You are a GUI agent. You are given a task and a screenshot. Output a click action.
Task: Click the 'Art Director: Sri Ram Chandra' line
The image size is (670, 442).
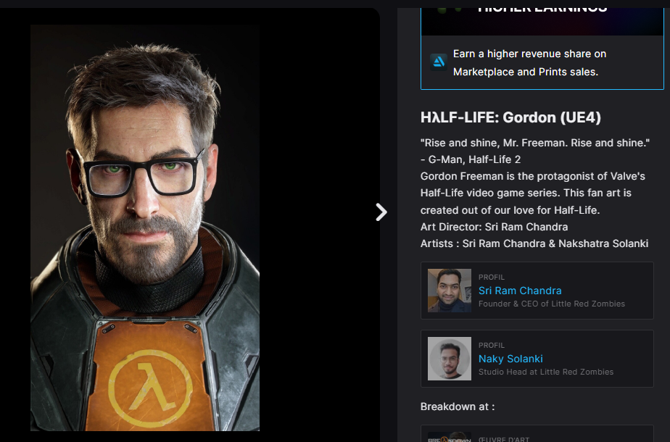coord(494,227)
